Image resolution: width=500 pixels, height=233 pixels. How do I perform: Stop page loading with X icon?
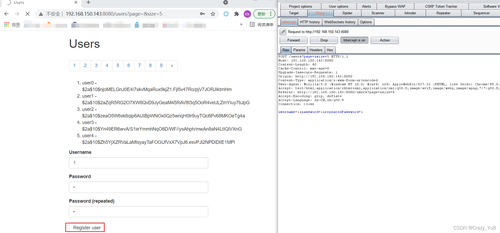point(27,14)
